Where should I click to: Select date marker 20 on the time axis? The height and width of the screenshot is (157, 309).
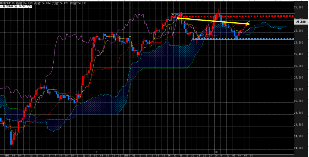[216, 152]
